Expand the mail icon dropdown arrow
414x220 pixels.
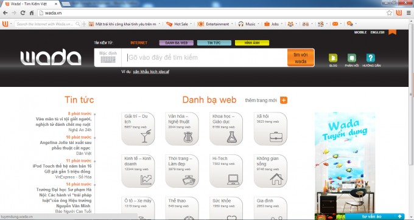pyautogui.click(x=341, y=24)
